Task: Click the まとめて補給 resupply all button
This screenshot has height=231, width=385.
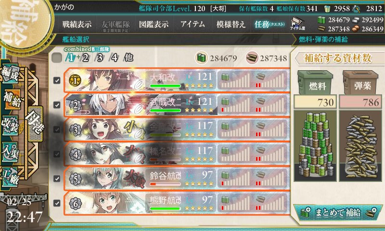Action: click(x=338, y=212)
